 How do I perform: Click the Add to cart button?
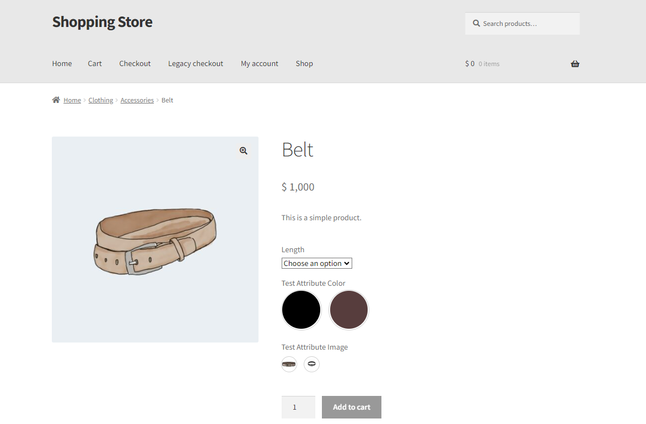coord(352,407)
